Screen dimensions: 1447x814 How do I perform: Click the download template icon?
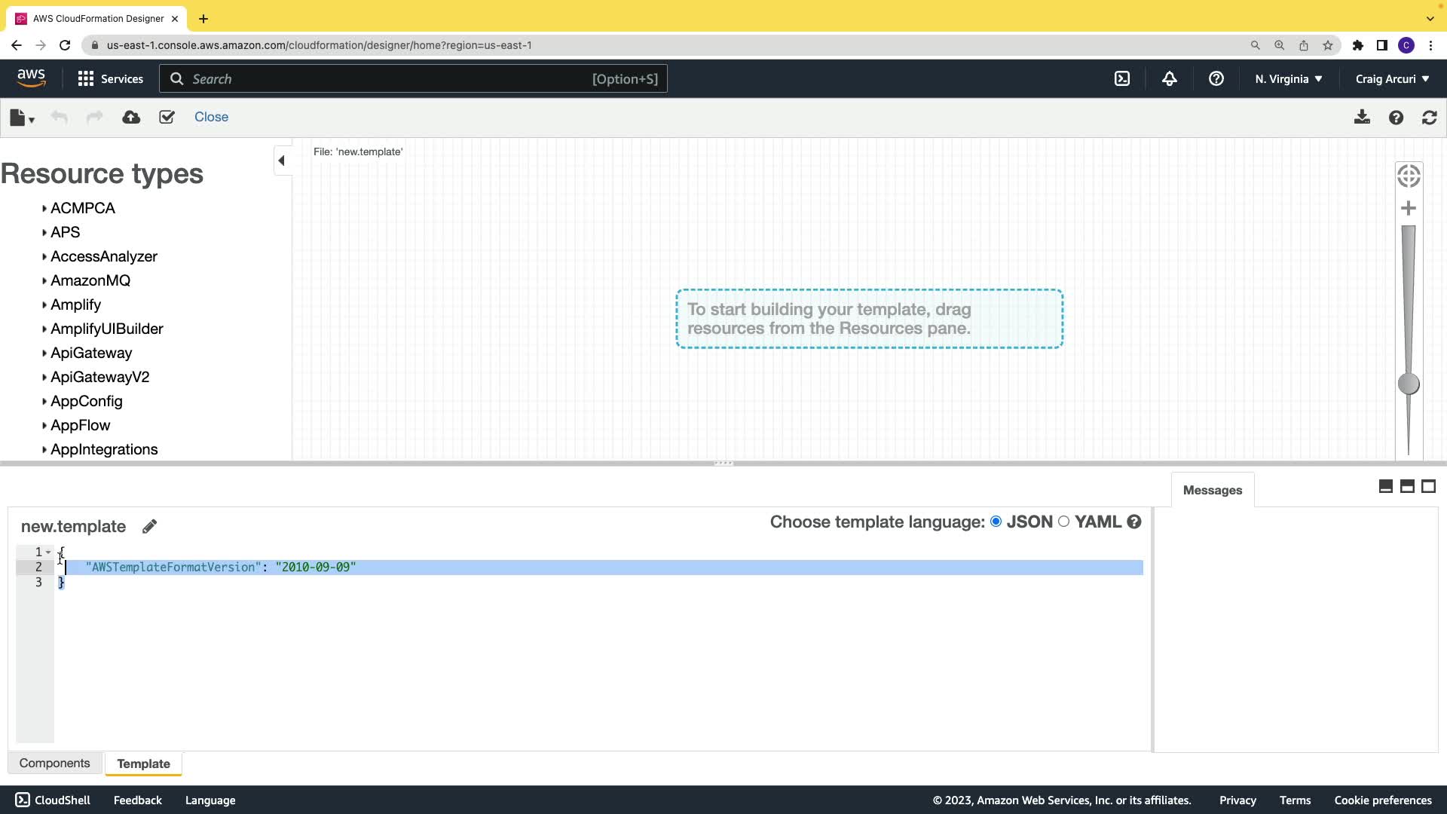[1362, 118]
